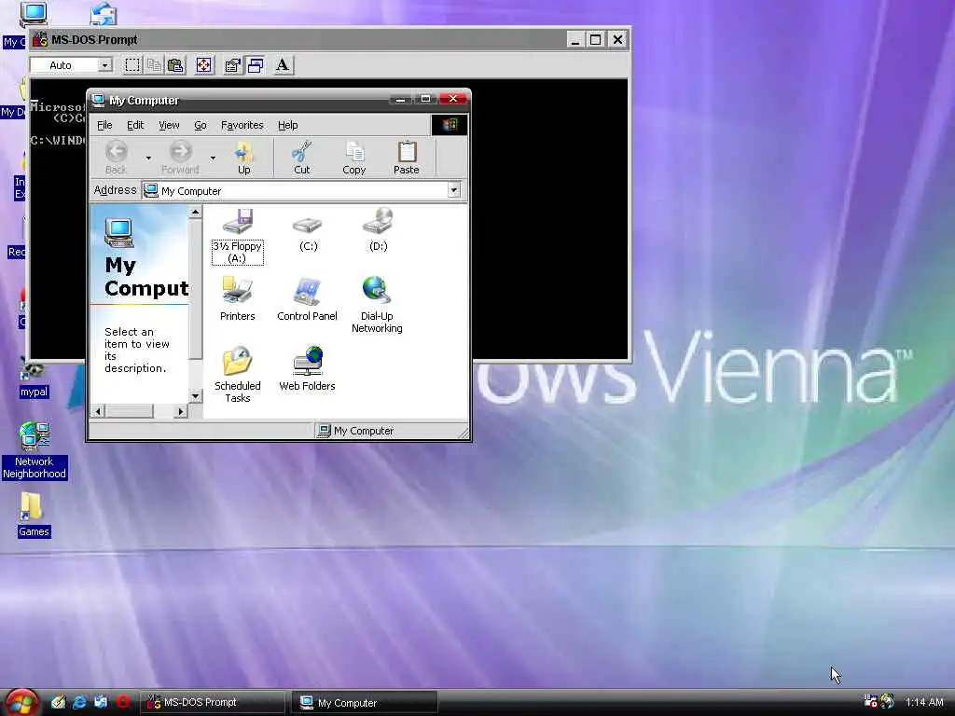Select the Games folder desktop icon
Screen dimensions: 955x716
[34, 515]
